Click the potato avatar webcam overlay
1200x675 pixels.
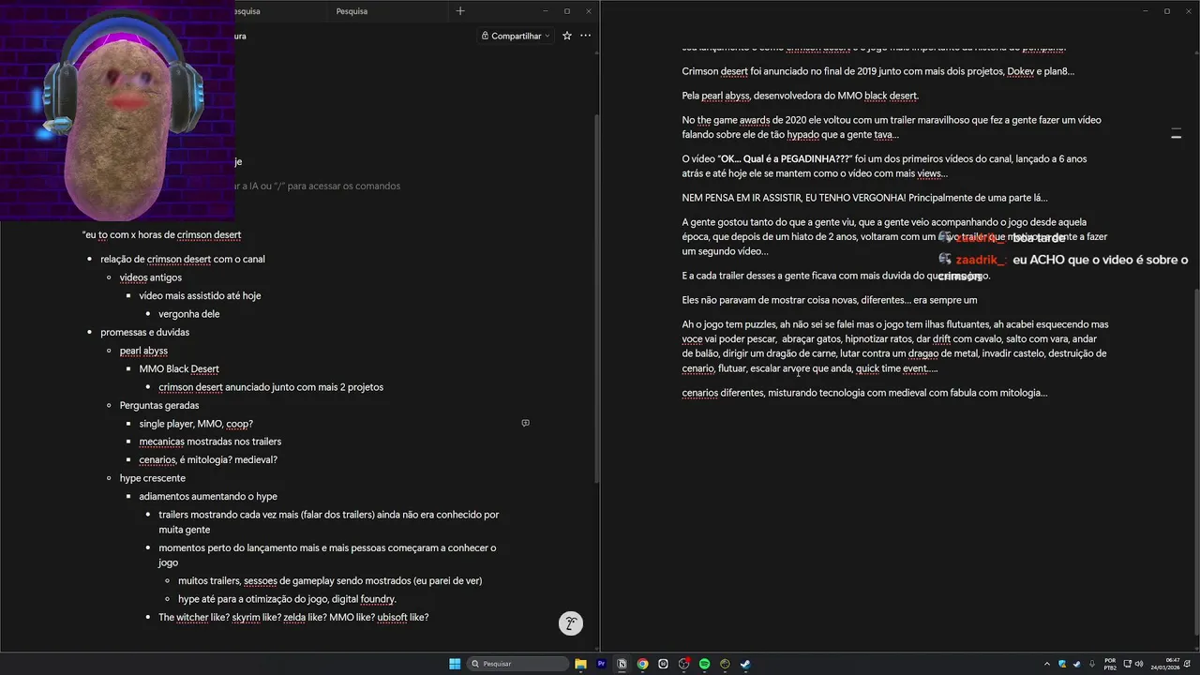[x=117, y=111]
